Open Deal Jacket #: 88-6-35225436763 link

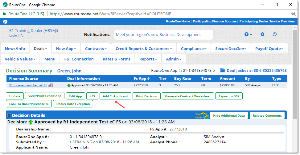click(257, 71)
